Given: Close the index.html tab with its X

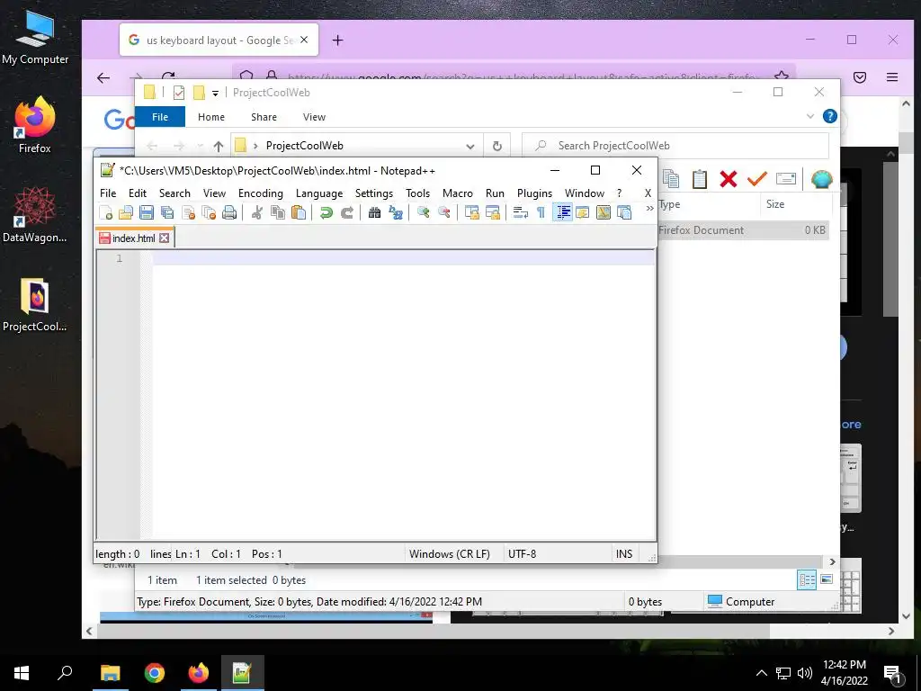Looking at the screenshot, I should point(165,238).
